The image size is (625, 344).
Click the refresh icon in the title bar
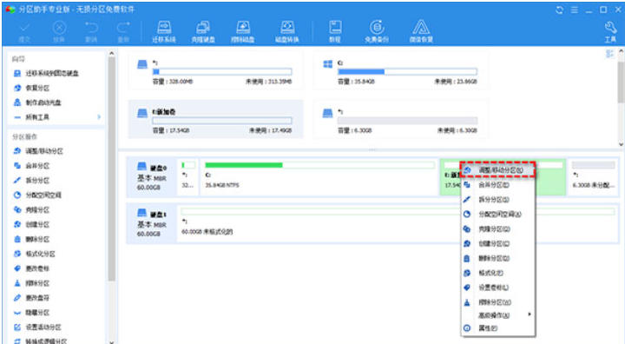559,10
